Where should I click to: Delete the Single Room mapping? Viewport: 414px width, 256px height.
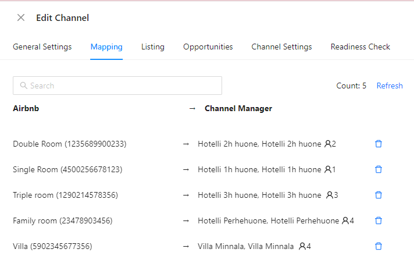coord(379,169)
